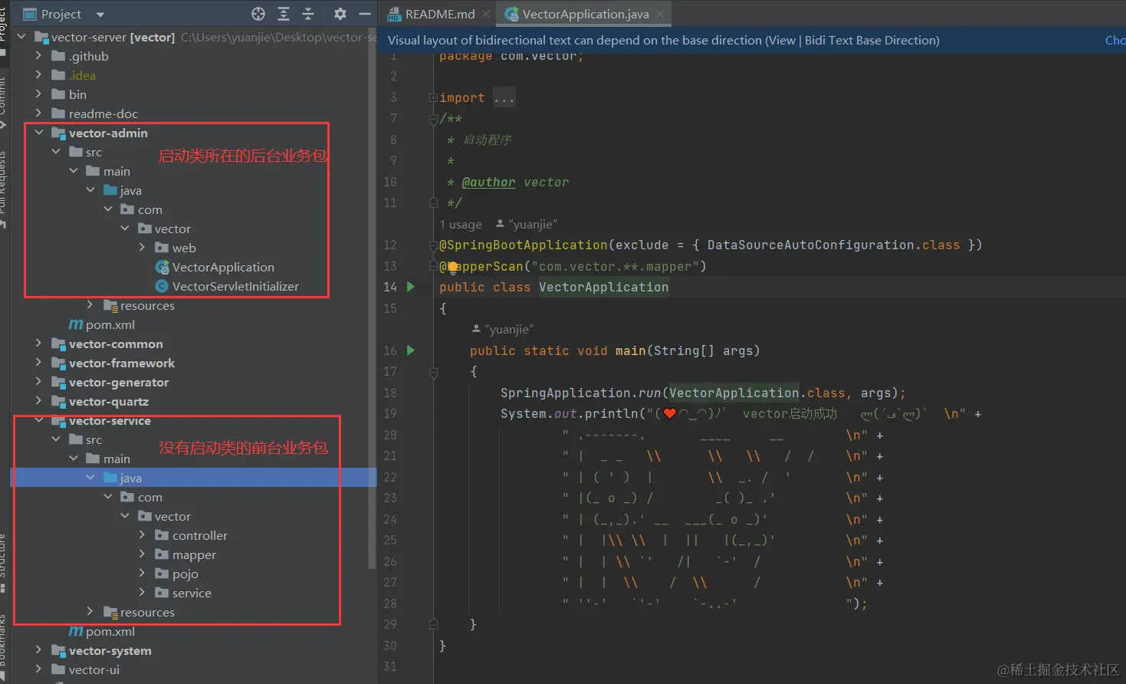This screenshot has width=1126, height=684.
Task: Expand the .github folder
Action: 38,56
